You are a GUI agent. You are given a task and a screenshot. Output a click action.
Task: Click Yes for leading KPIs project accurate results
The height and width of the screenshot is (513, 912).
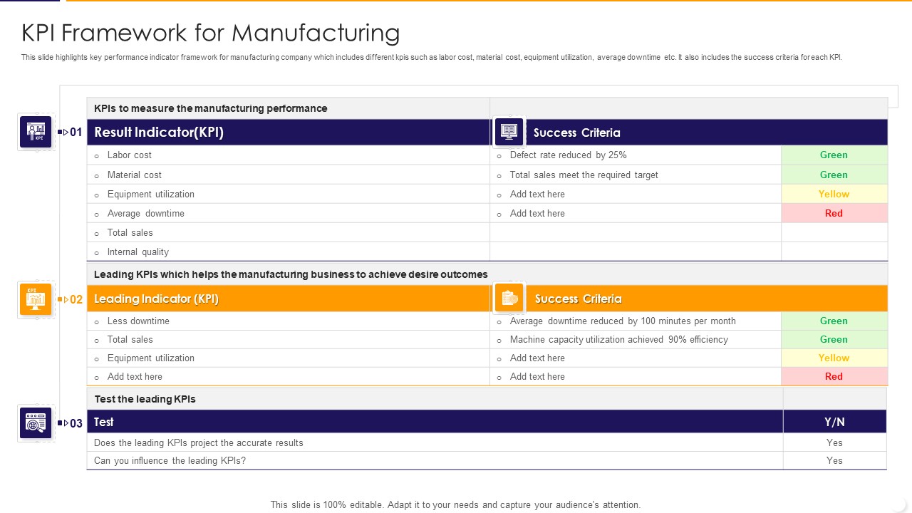834,442
